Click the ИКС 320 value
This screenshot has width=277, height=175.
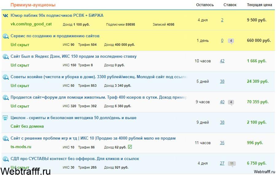click(69, 106)
